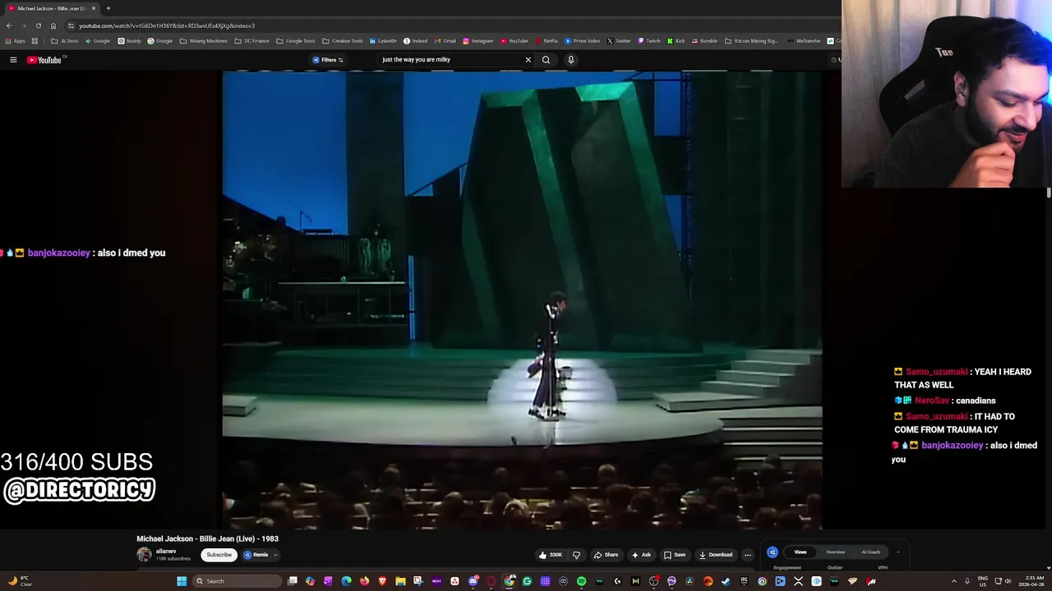
Task: Open the taskbar clock and date
Action: [x=1031, y=581]
